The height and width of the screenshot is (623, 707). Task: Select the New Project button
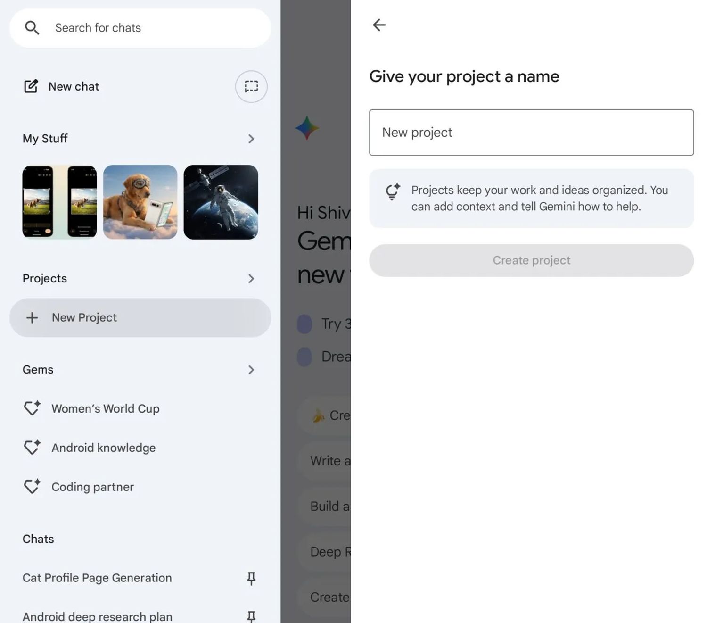140,317
